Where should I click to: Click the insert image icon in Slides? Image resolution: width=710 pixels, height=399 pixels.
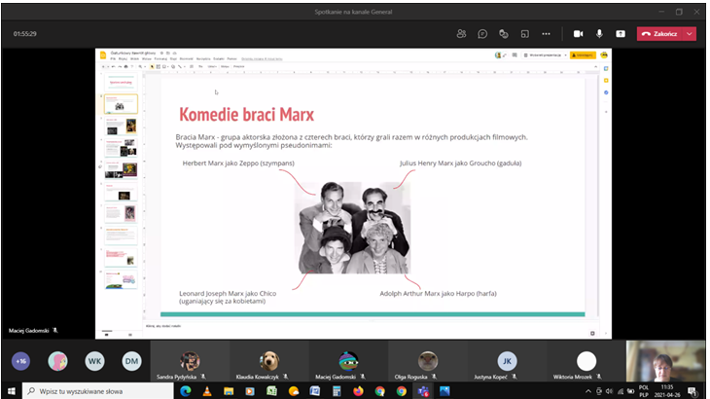164,66
